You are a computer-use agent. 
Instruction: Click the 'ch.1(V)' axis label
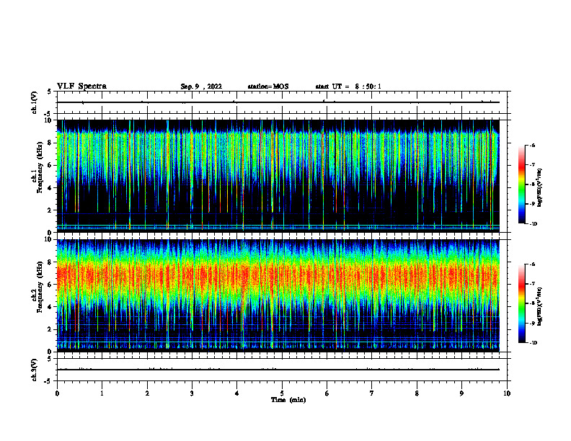[34, 102]
